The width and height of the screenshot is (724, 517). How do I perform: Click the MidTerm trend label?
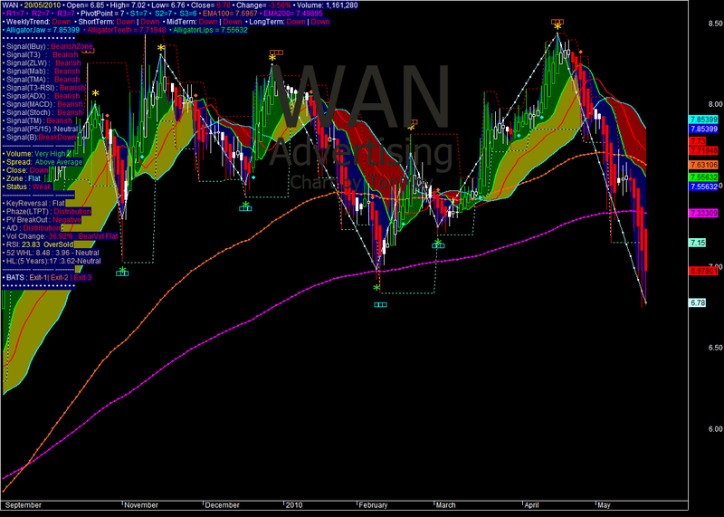(x=205, y=22)
